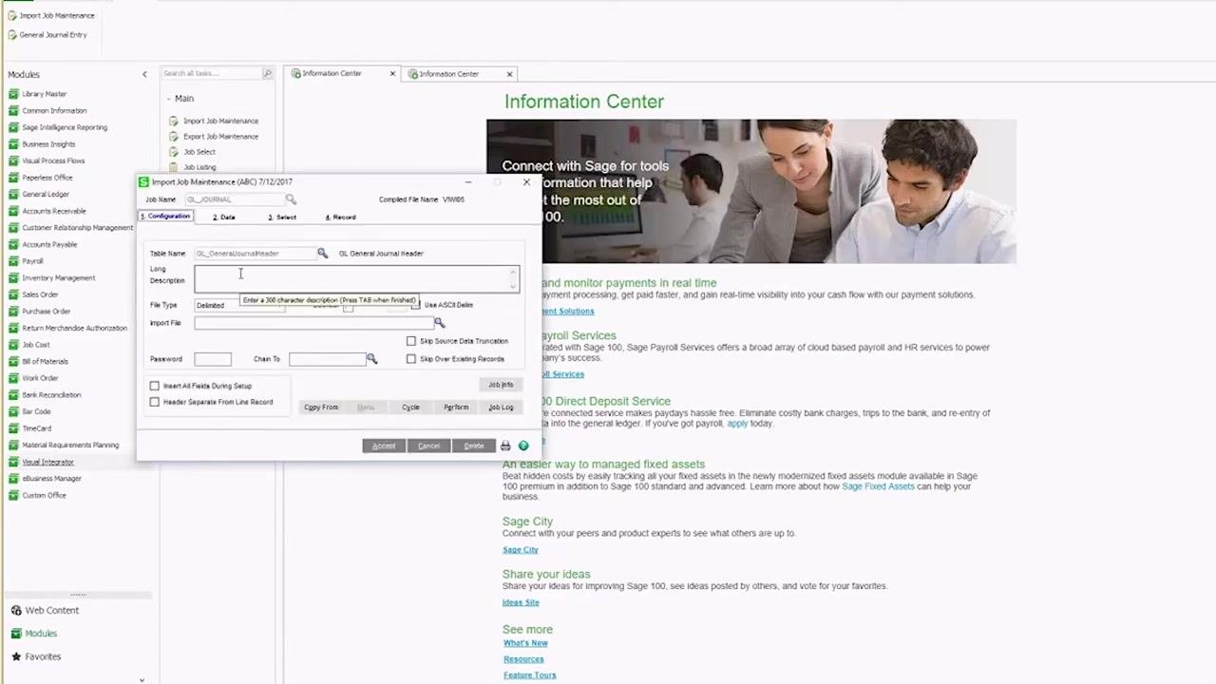Check Header Separate From Line Record
Viewport: 1216px width, 684px height.
[x=155, y=402]
